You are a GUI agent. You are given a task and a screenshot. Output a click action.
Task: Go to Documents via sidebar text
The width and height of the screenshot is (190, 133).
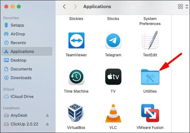(x=21, y=69)
